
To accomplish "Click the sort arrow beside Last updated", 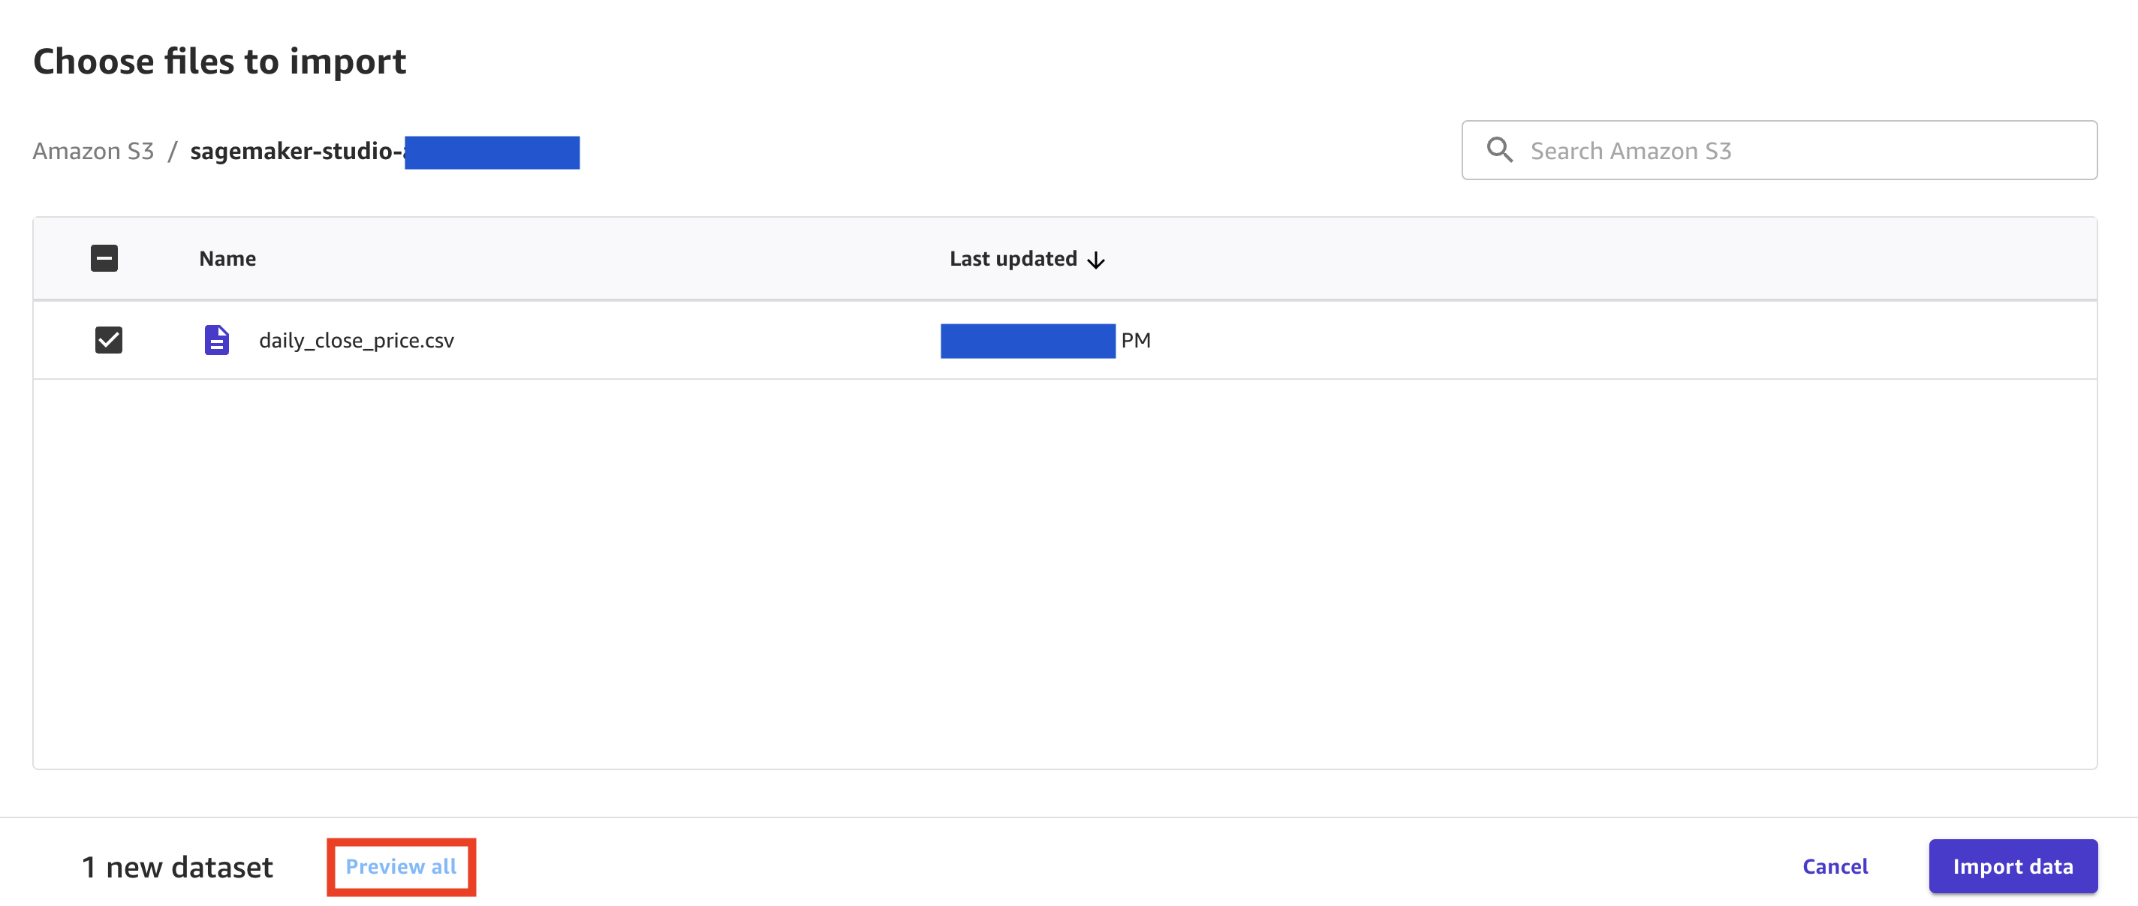I will 1095,260.
